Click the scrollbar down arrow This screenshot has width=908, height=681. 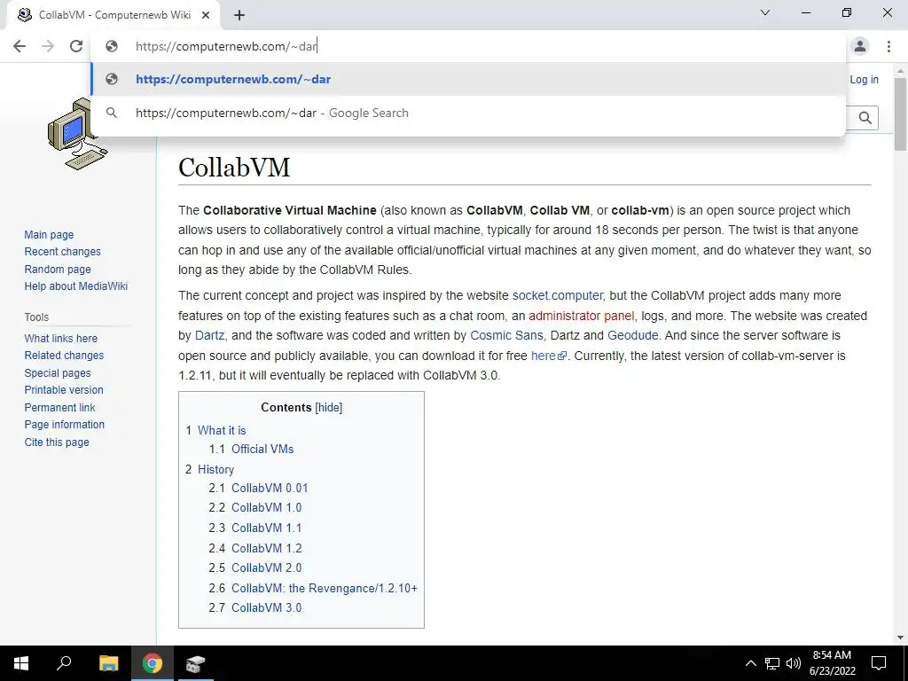point(900,638)
